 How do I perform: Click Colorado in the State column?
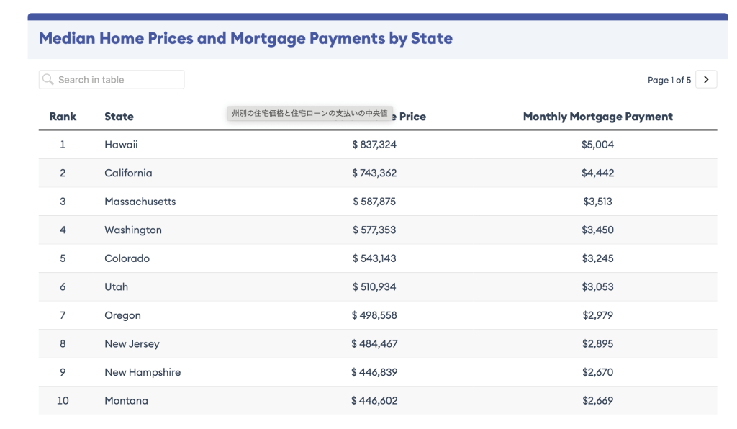[127, 258]
